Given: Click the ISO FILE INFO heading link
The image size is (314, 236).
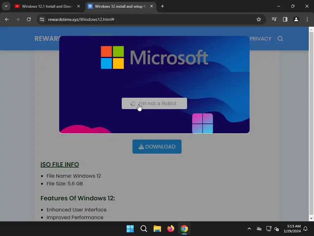Looking at the screenshot, I should (60, 164).
